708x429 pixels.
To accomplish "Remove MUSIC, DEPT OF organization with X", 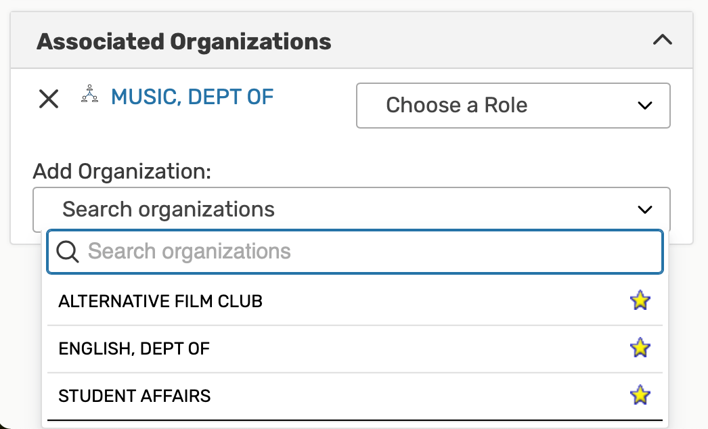I will click(x=49, y=99).
